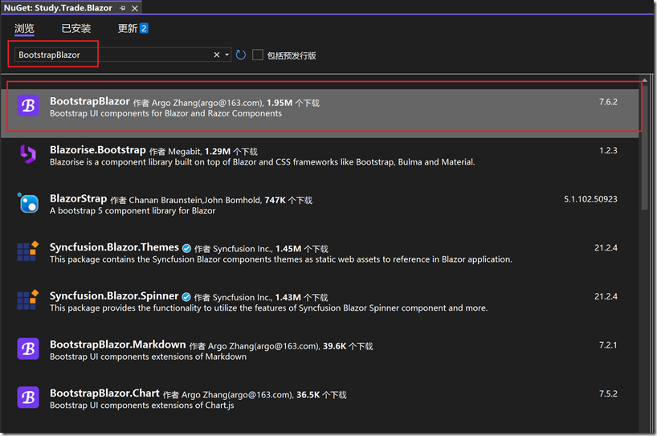Viewport: 657px width, 436px height.
Task: Click 'Bootstrap UI components extensions of Markdown' description
Action: click(x=148, y=357)
